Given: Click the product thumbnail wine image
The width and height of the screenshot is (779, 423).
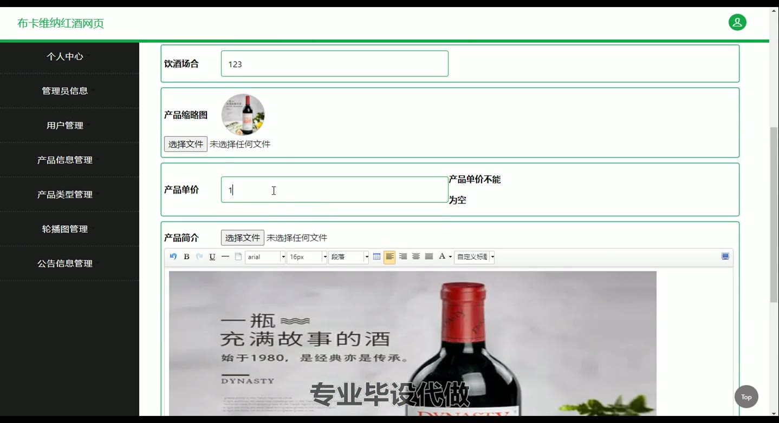Looking at the screenshot, I should click(x=243, y=115).
